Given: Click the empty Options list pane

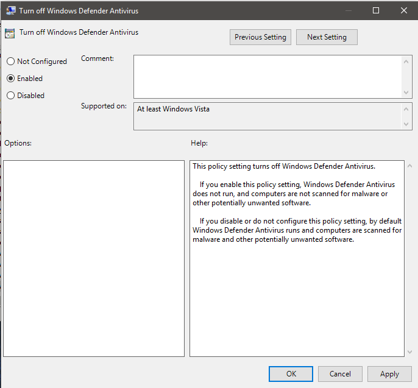Looking at the screenshot, I should (94, 258).
